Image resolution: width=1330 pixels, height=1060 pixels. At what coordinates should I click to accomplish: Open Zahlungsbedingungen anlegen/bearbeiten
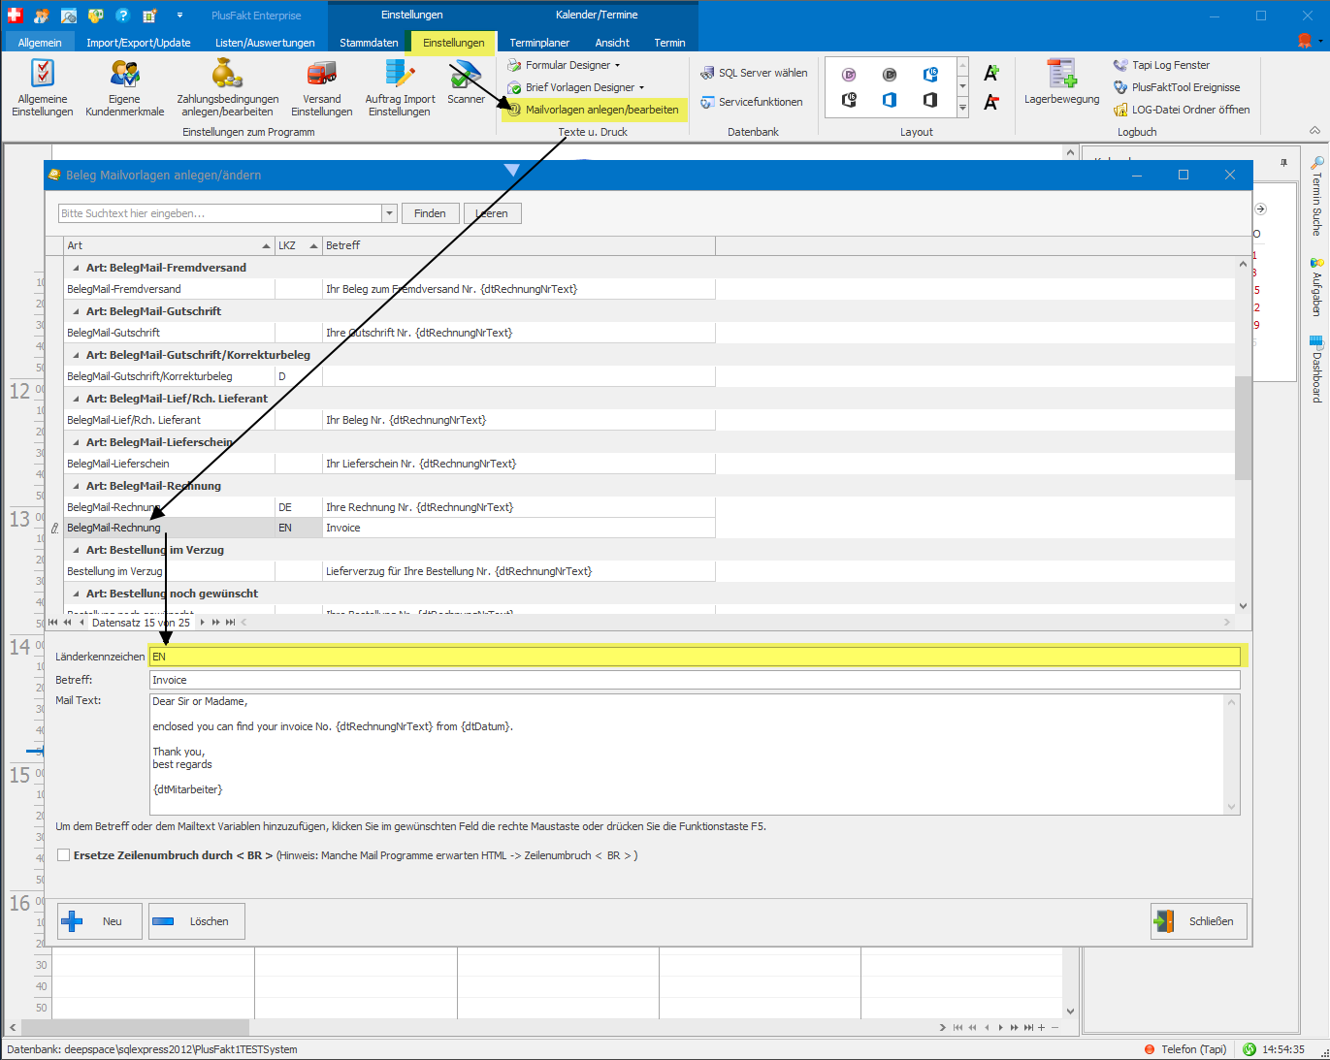click(227, 88)
